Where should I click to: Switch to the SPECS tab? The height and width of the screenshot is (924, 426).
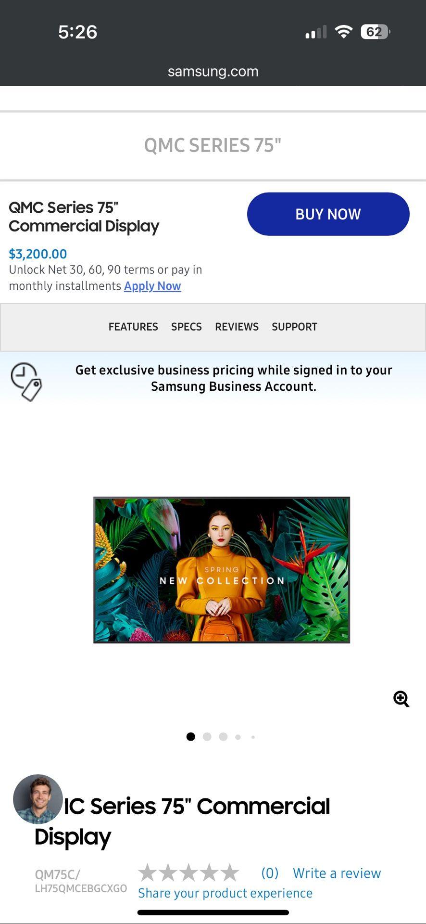click(187, 327)
